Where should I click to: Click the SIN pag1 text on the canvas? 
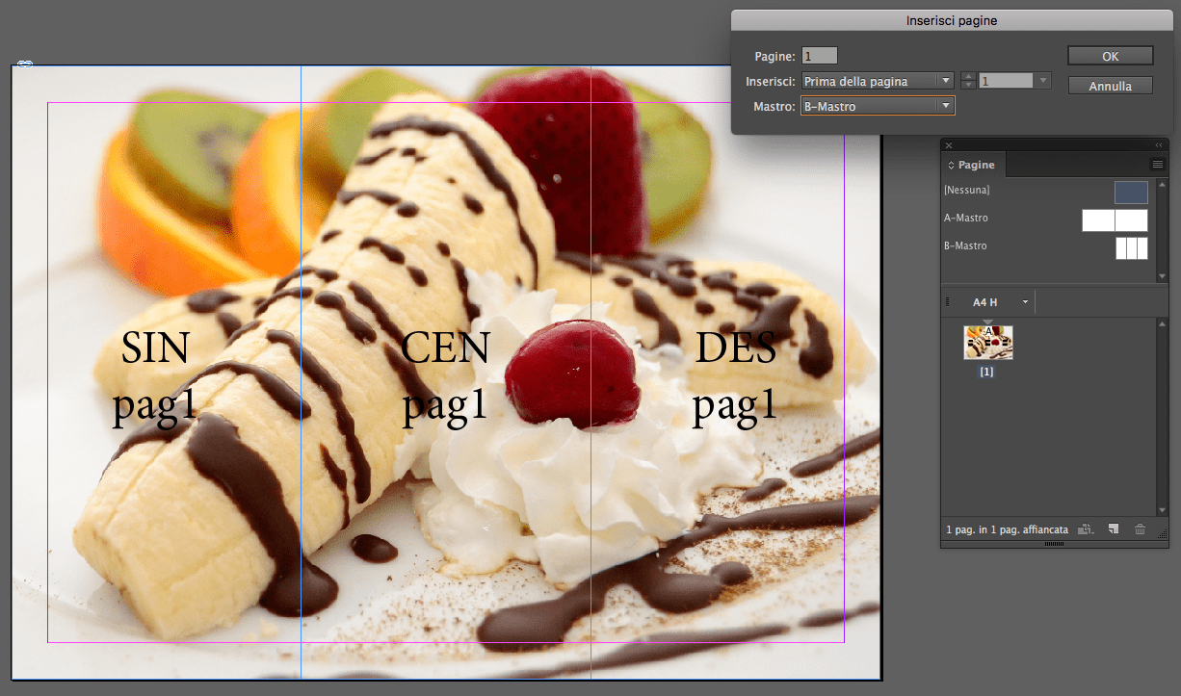click(156, 377)
